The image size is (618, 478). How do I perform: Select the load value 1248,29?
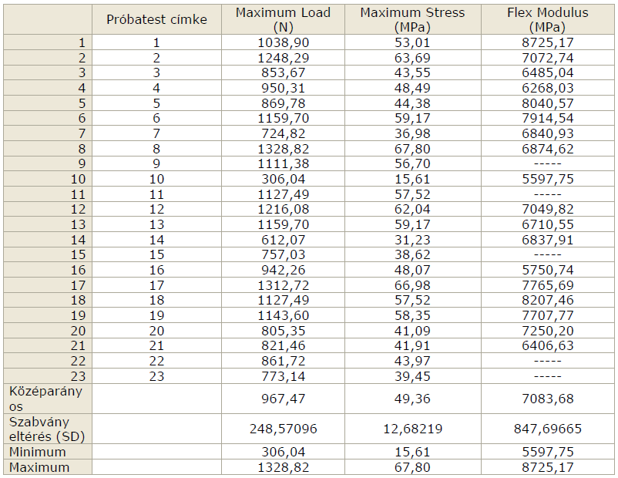coord(283,58)
